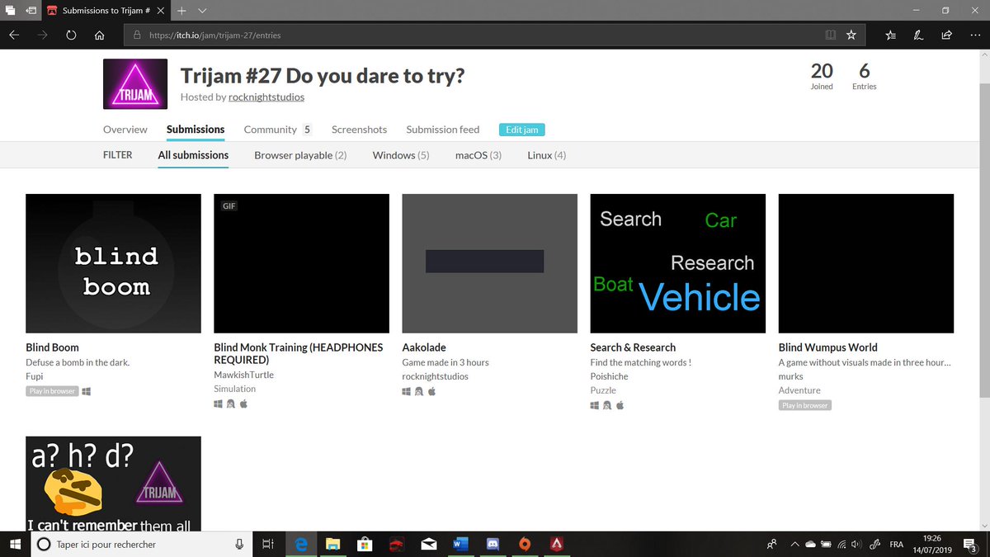Click the set tabs aside icon
The width and height of the screenshot is (990, 557).
click(30, 10)
